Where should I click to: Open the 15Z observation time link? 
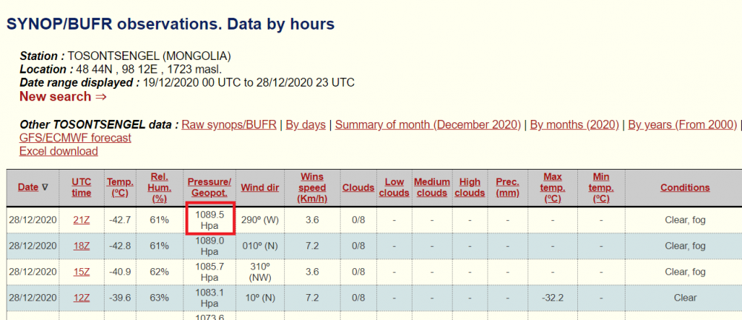click(82, 272)
